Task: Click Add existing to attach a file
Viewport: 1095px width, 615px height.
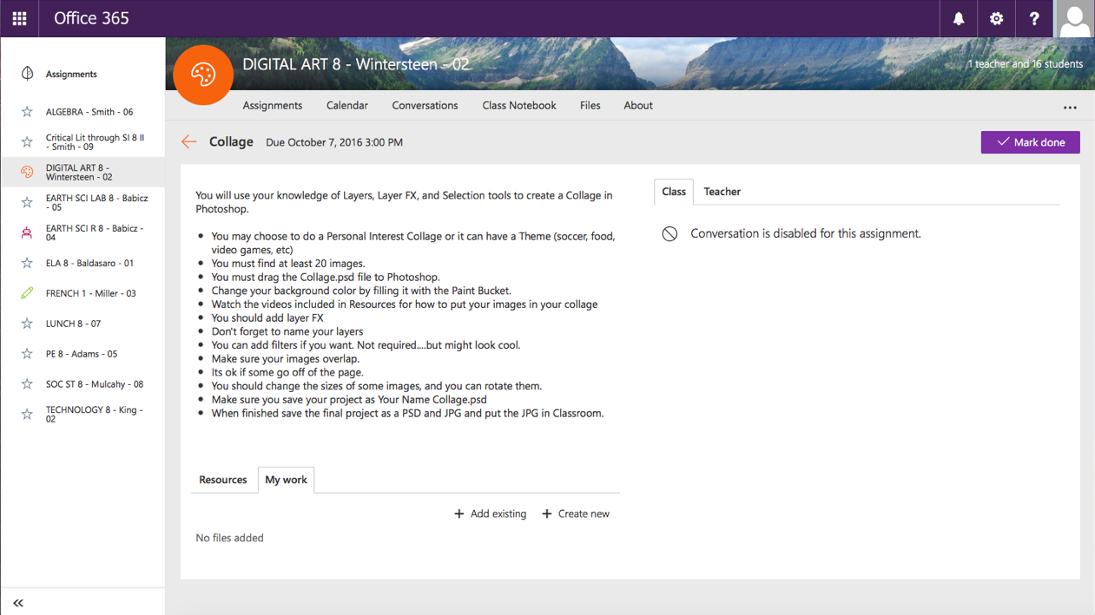Action: [x=491, y=514]
